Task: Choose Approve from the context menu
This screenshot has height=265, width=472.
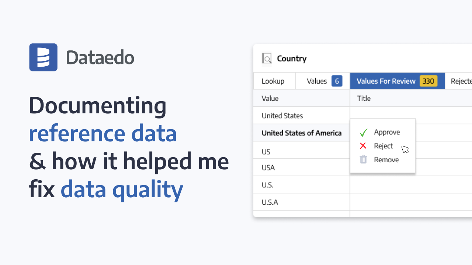Action: coord(387,132)
